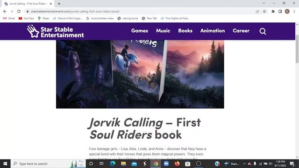Screen dimensions: 299x168
Task: Open the Five Nights at Fred bookmark
Action: 175,18
